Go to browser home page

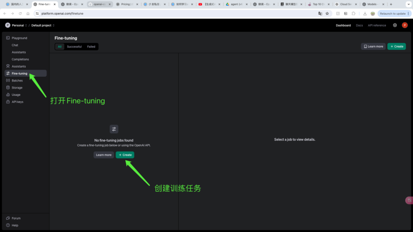tap(28, 13)
